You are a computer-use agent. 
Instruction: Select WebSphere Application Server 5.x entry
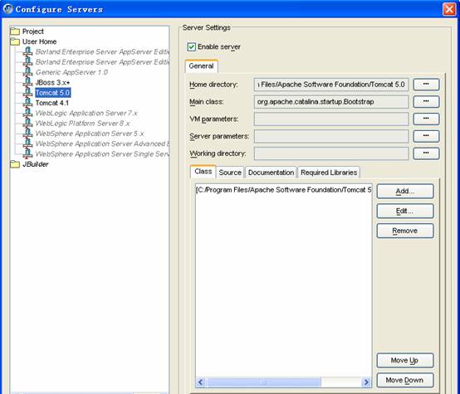(x=90, y=134)
